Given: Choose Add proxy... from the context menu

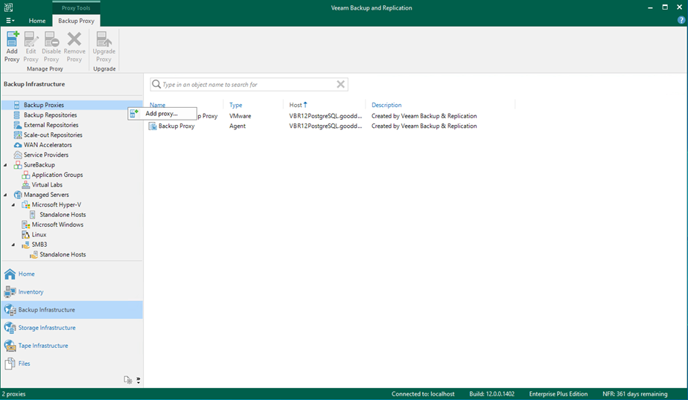Looking at the screenshot, I should (x=162, y=114).
